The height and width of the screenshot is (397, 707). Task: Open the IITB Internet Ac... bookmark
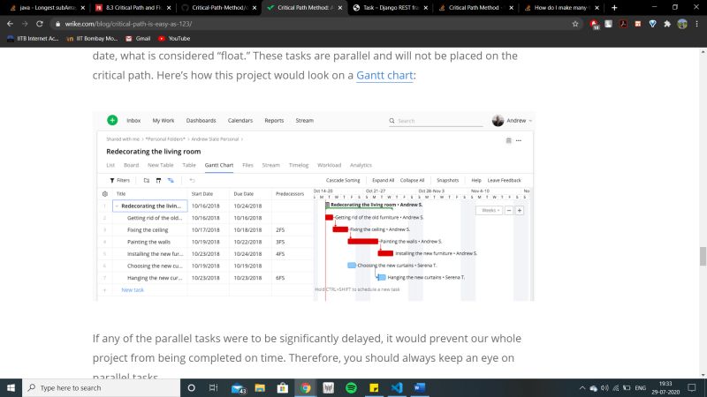(33, 39)
